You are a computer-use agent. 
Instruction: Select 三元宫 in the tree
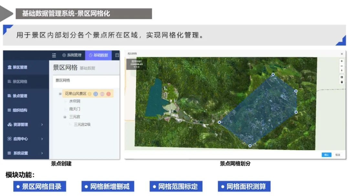click(75, 117)
